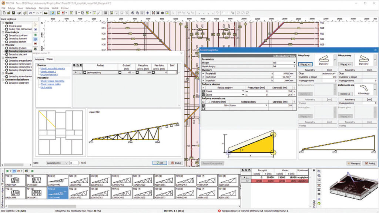The width and height of the screenshot is (379, 213).
Task: Zoom in using magnifier plus icon
Action: (x=133, y=13)
